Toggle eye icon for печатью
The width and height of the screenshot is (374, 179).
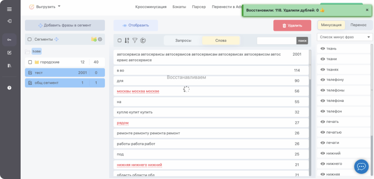coord(323,132)
